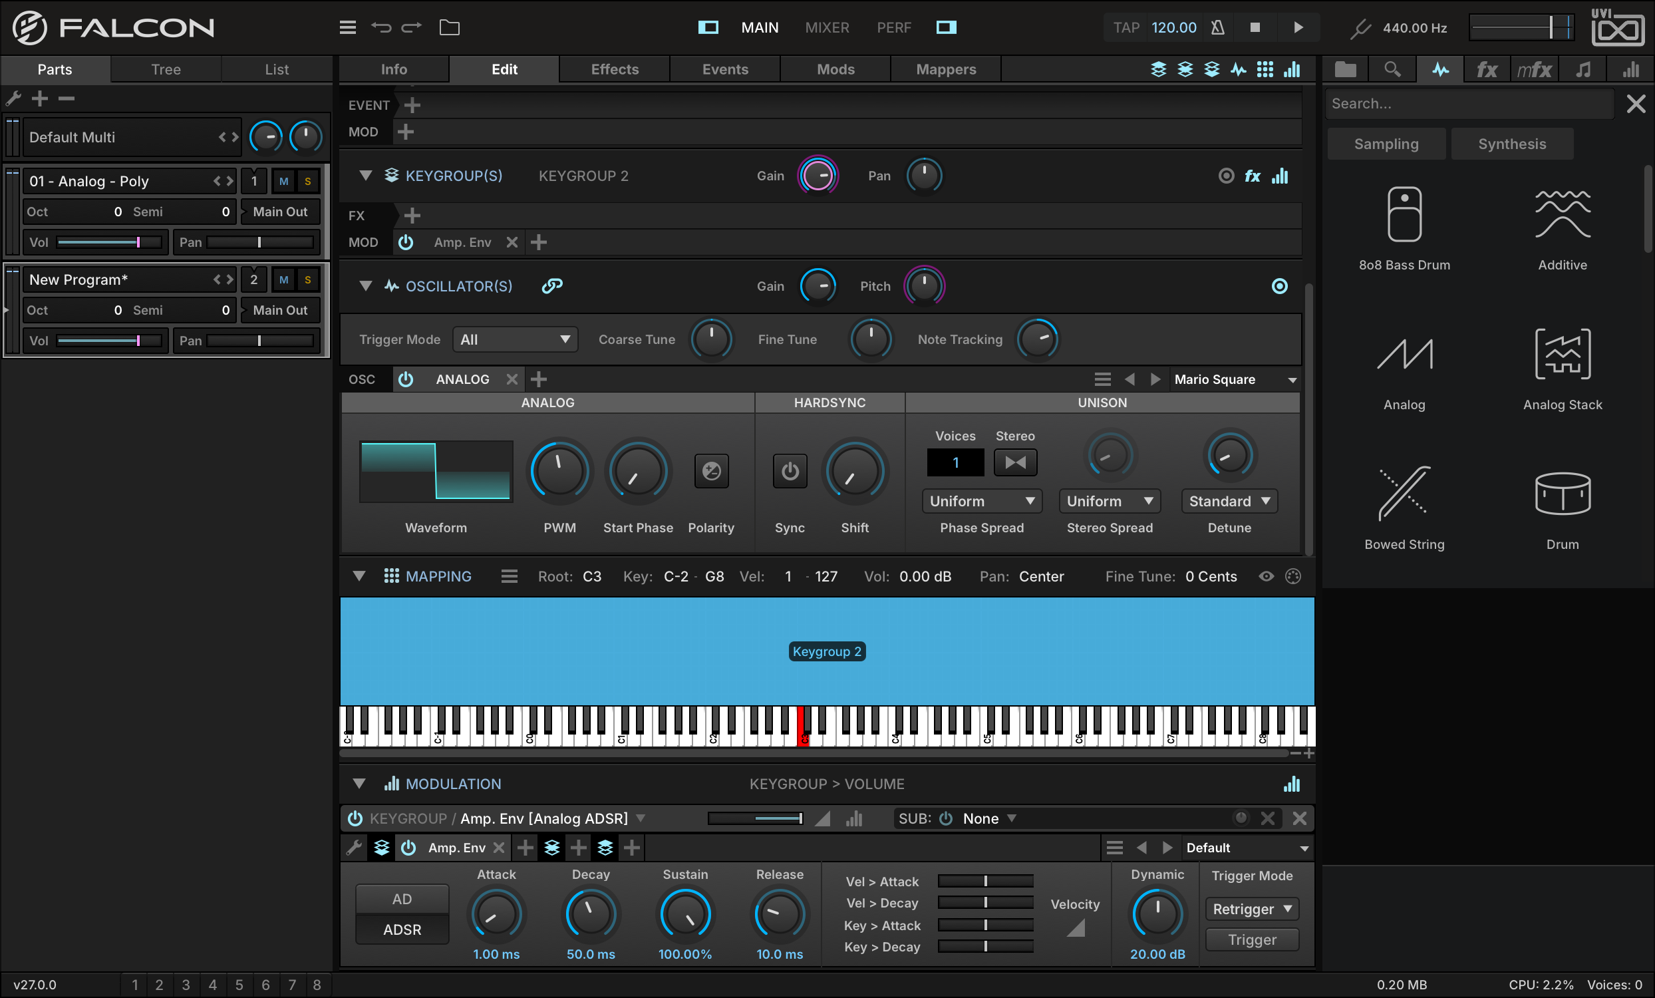Click the wrench icon in Parts panel
This screenshot has height=998, width=1655.
[x=13, y=98]
